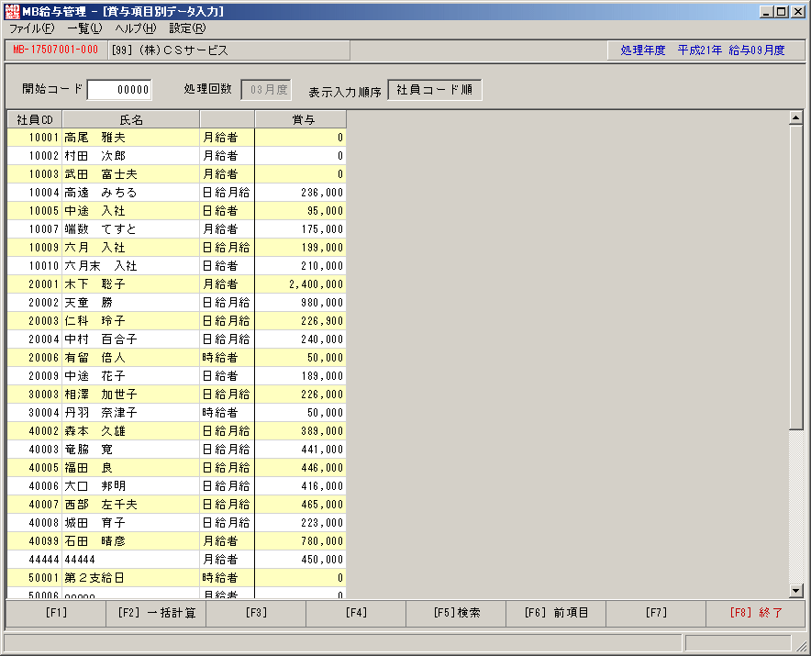
Task: Click the [F1] function button
Action: pyautogui.click(x=56, y=613)
